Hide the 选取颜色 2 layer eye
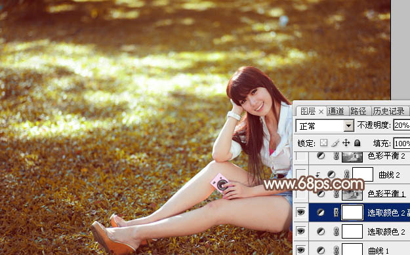410x255 pixels. [x=301, y=231]
